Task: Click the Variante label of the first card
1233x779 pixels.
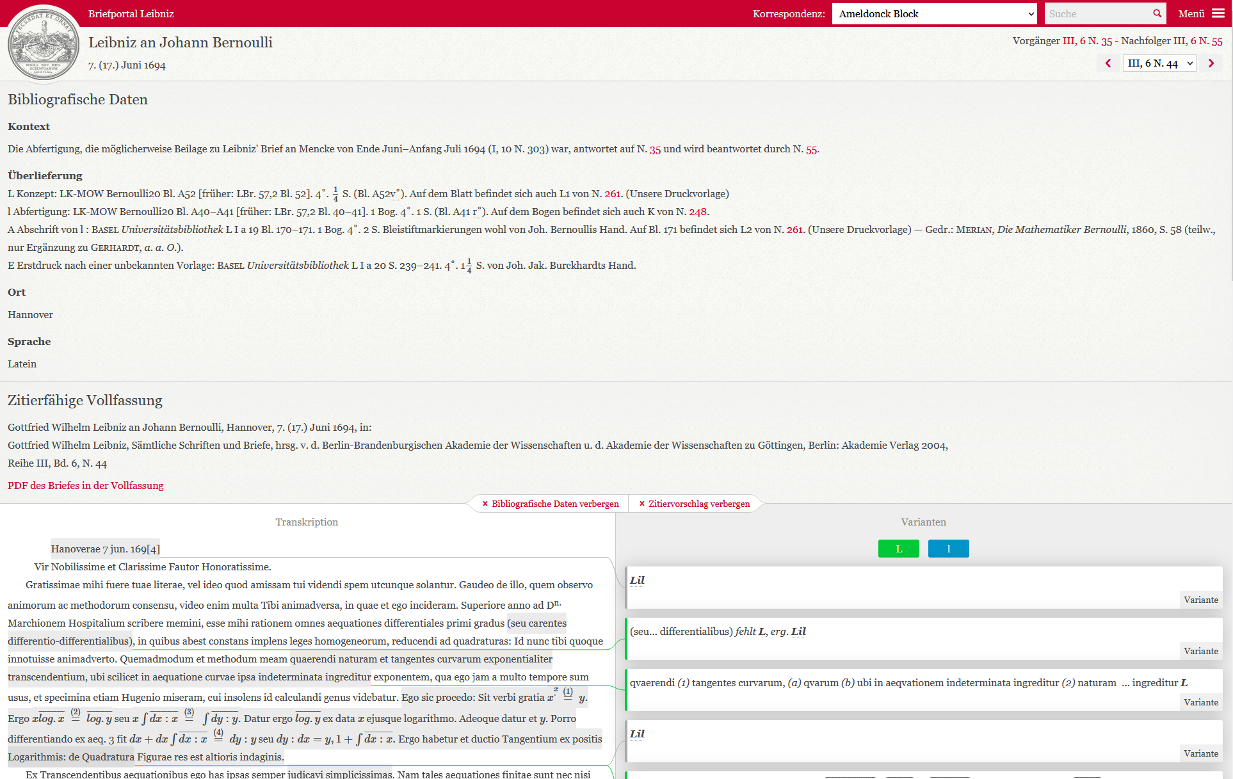Action: [1200, 600]
